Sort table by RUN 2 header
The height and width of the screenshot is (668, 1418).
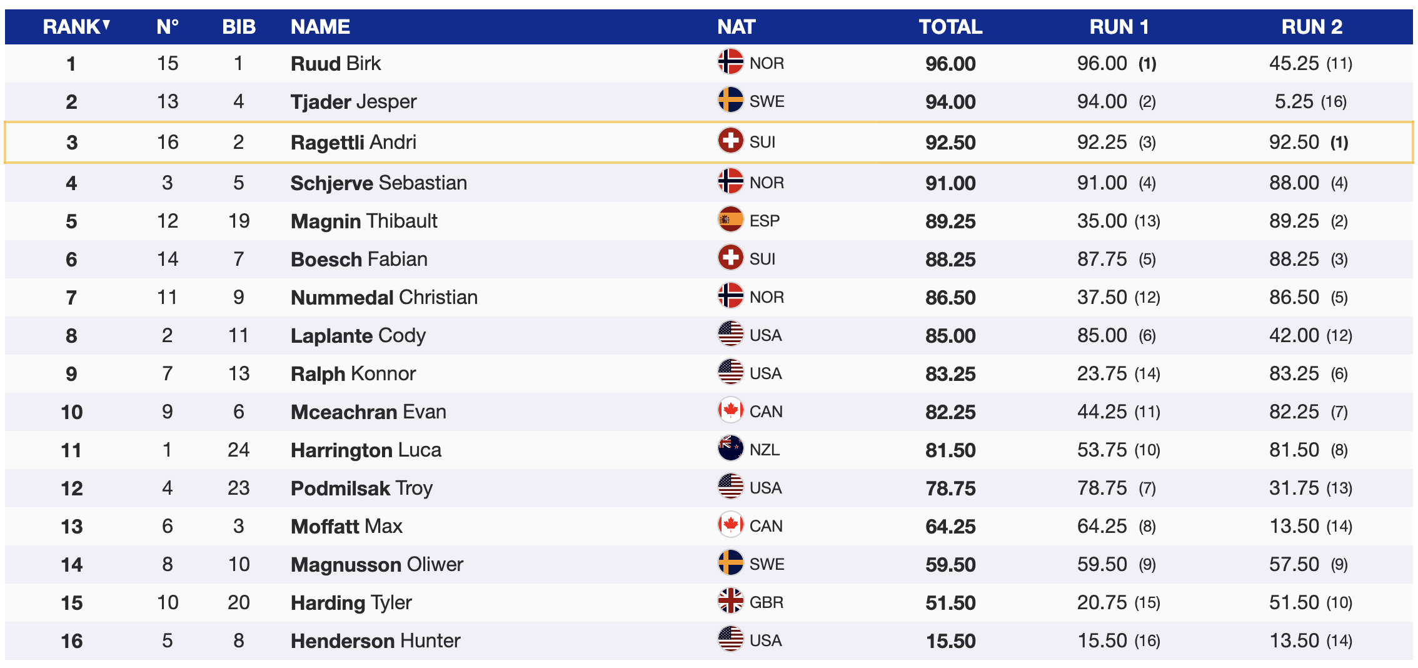1311,27
